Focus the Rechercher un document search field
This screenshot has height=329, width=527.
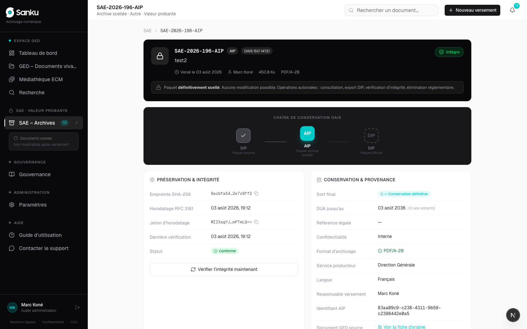pyautogui.click(x=392, y=10)
